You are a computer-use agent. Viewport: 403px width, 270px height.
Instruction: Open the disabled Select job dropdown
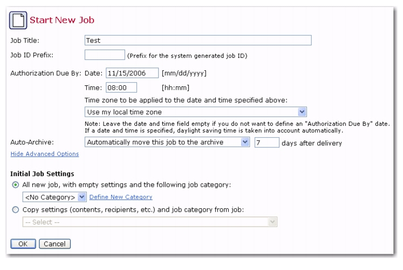pos(150,221)
